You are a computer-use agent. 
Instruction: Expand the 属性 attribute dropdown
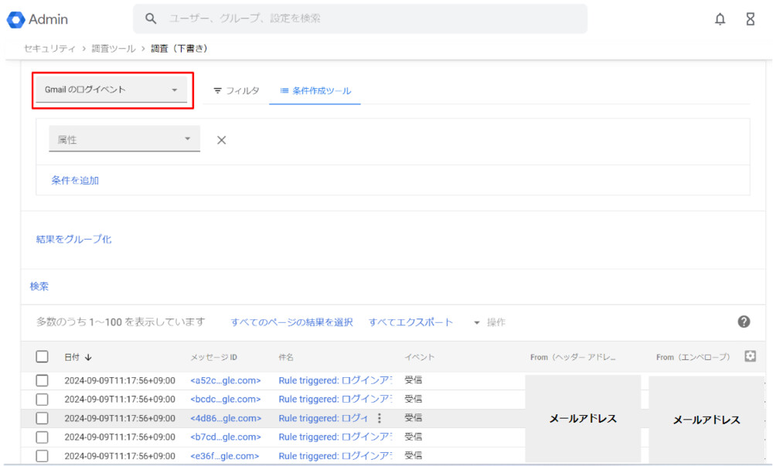pyautogui.click(x=124, y=140)
